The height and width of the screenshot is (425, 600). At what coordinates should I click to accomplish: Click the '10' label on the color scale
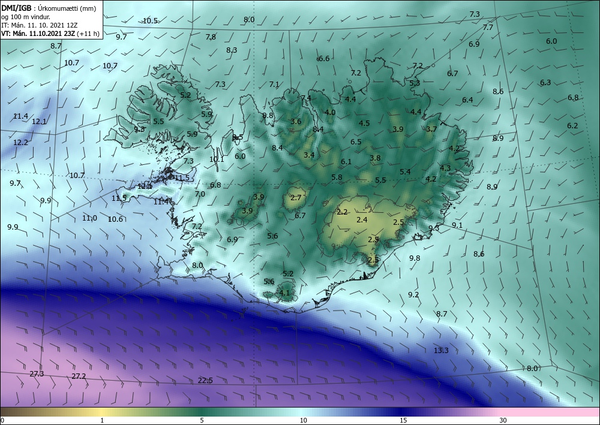point(303,421)
